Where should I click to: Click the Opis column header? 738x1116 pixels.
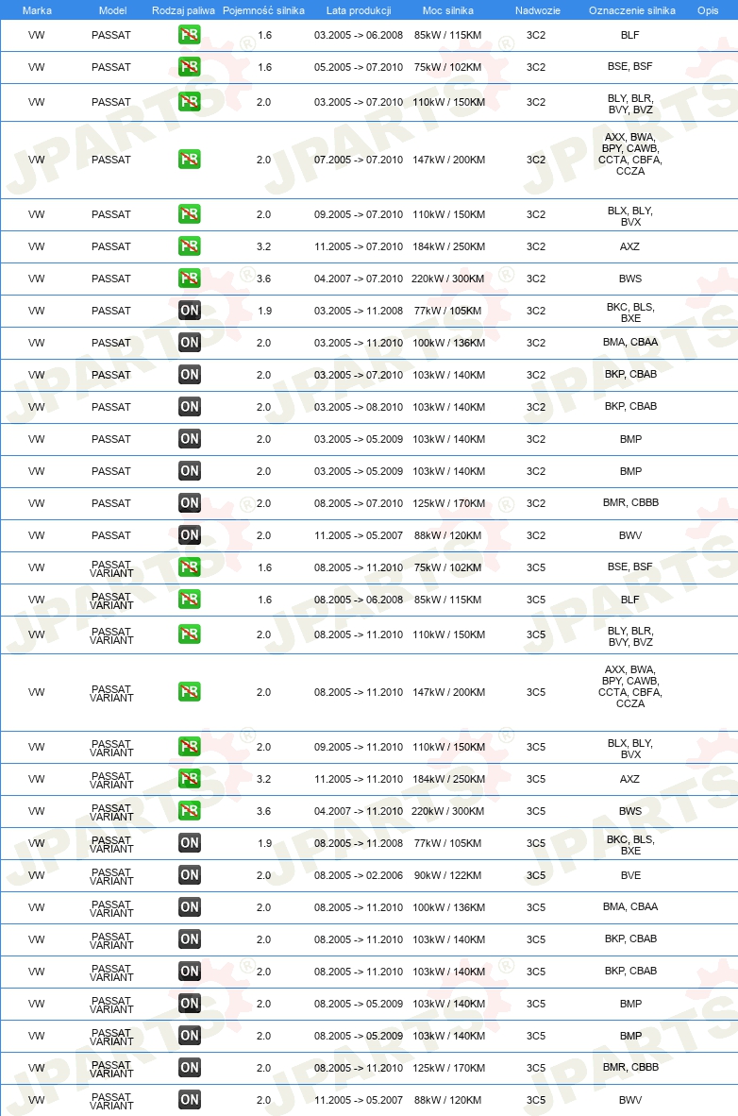[x=708, y=10]
